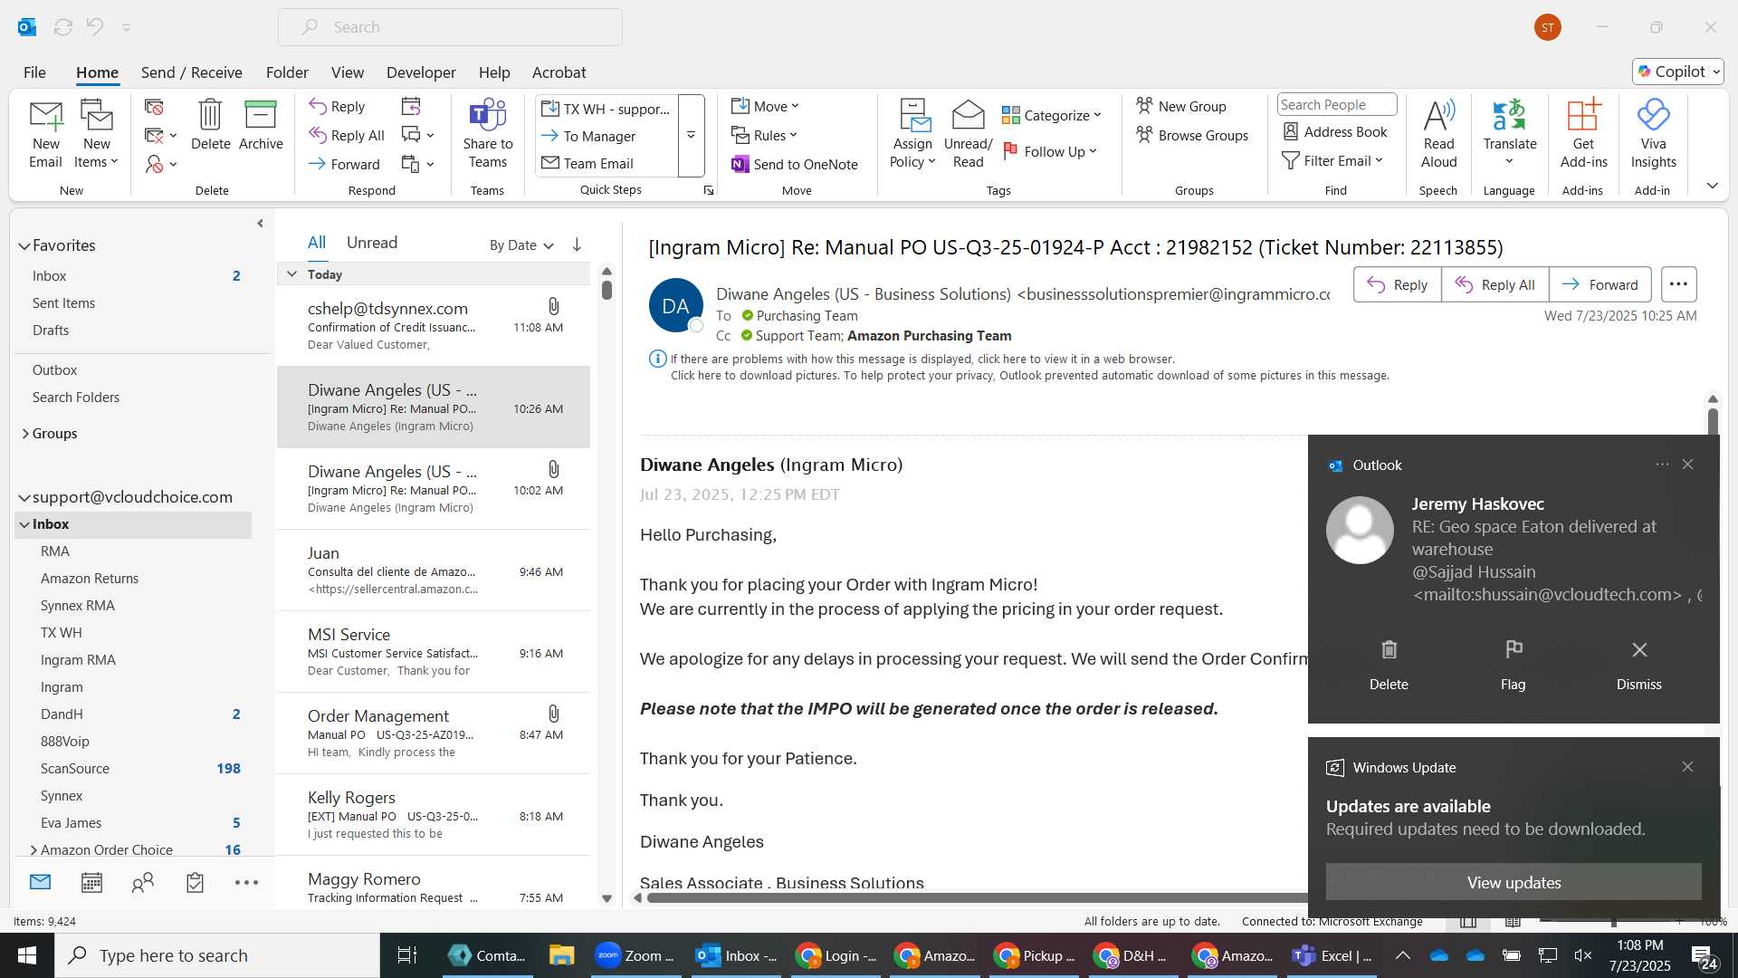Click the top Search box
This screenshot has width=1738, height=978.
click(x=450, y=27)
